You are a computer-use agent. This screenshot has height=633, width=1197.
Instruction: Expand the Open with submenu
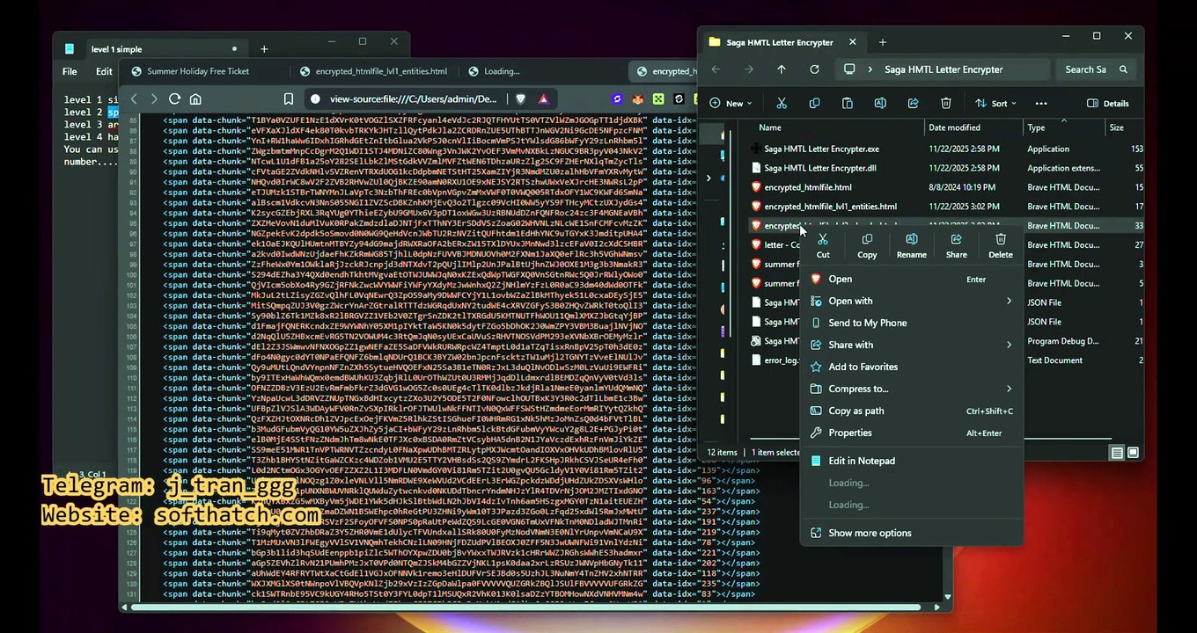click(x=911, y=301)
